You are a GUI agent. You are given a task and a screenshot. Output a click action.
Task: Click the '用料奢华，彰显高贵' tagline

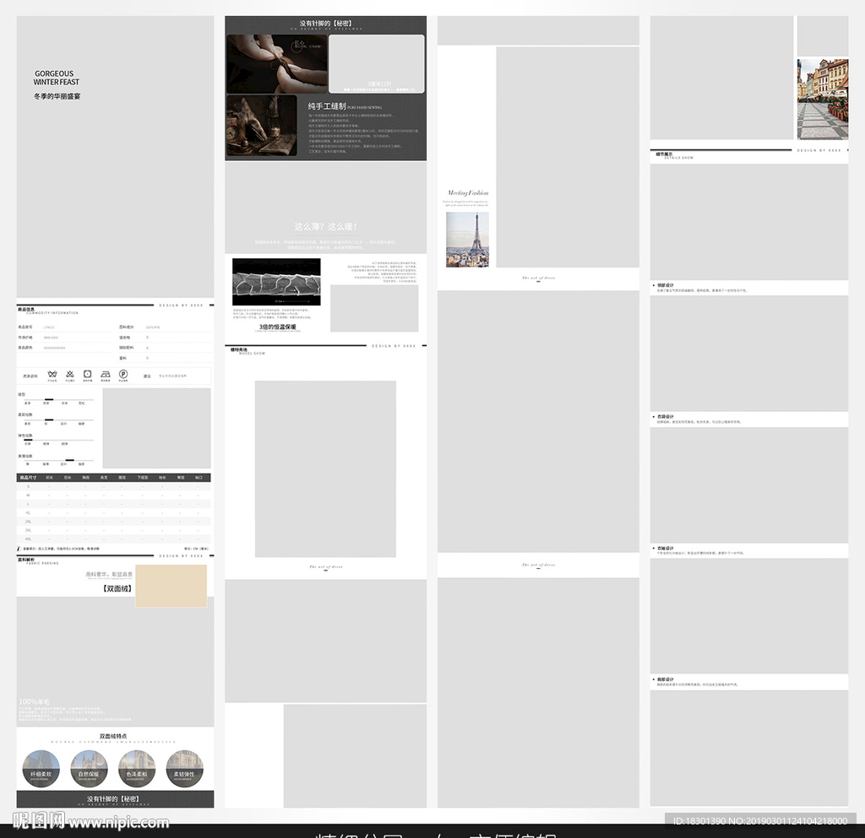109,574
